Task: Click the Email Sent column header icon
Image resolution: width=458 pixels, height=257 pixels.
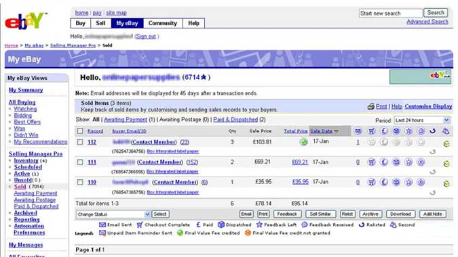Action: (x=358, y=131)
